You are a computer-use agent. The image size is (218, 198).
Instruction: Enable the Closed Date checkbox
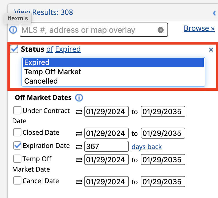pos(17,132)
